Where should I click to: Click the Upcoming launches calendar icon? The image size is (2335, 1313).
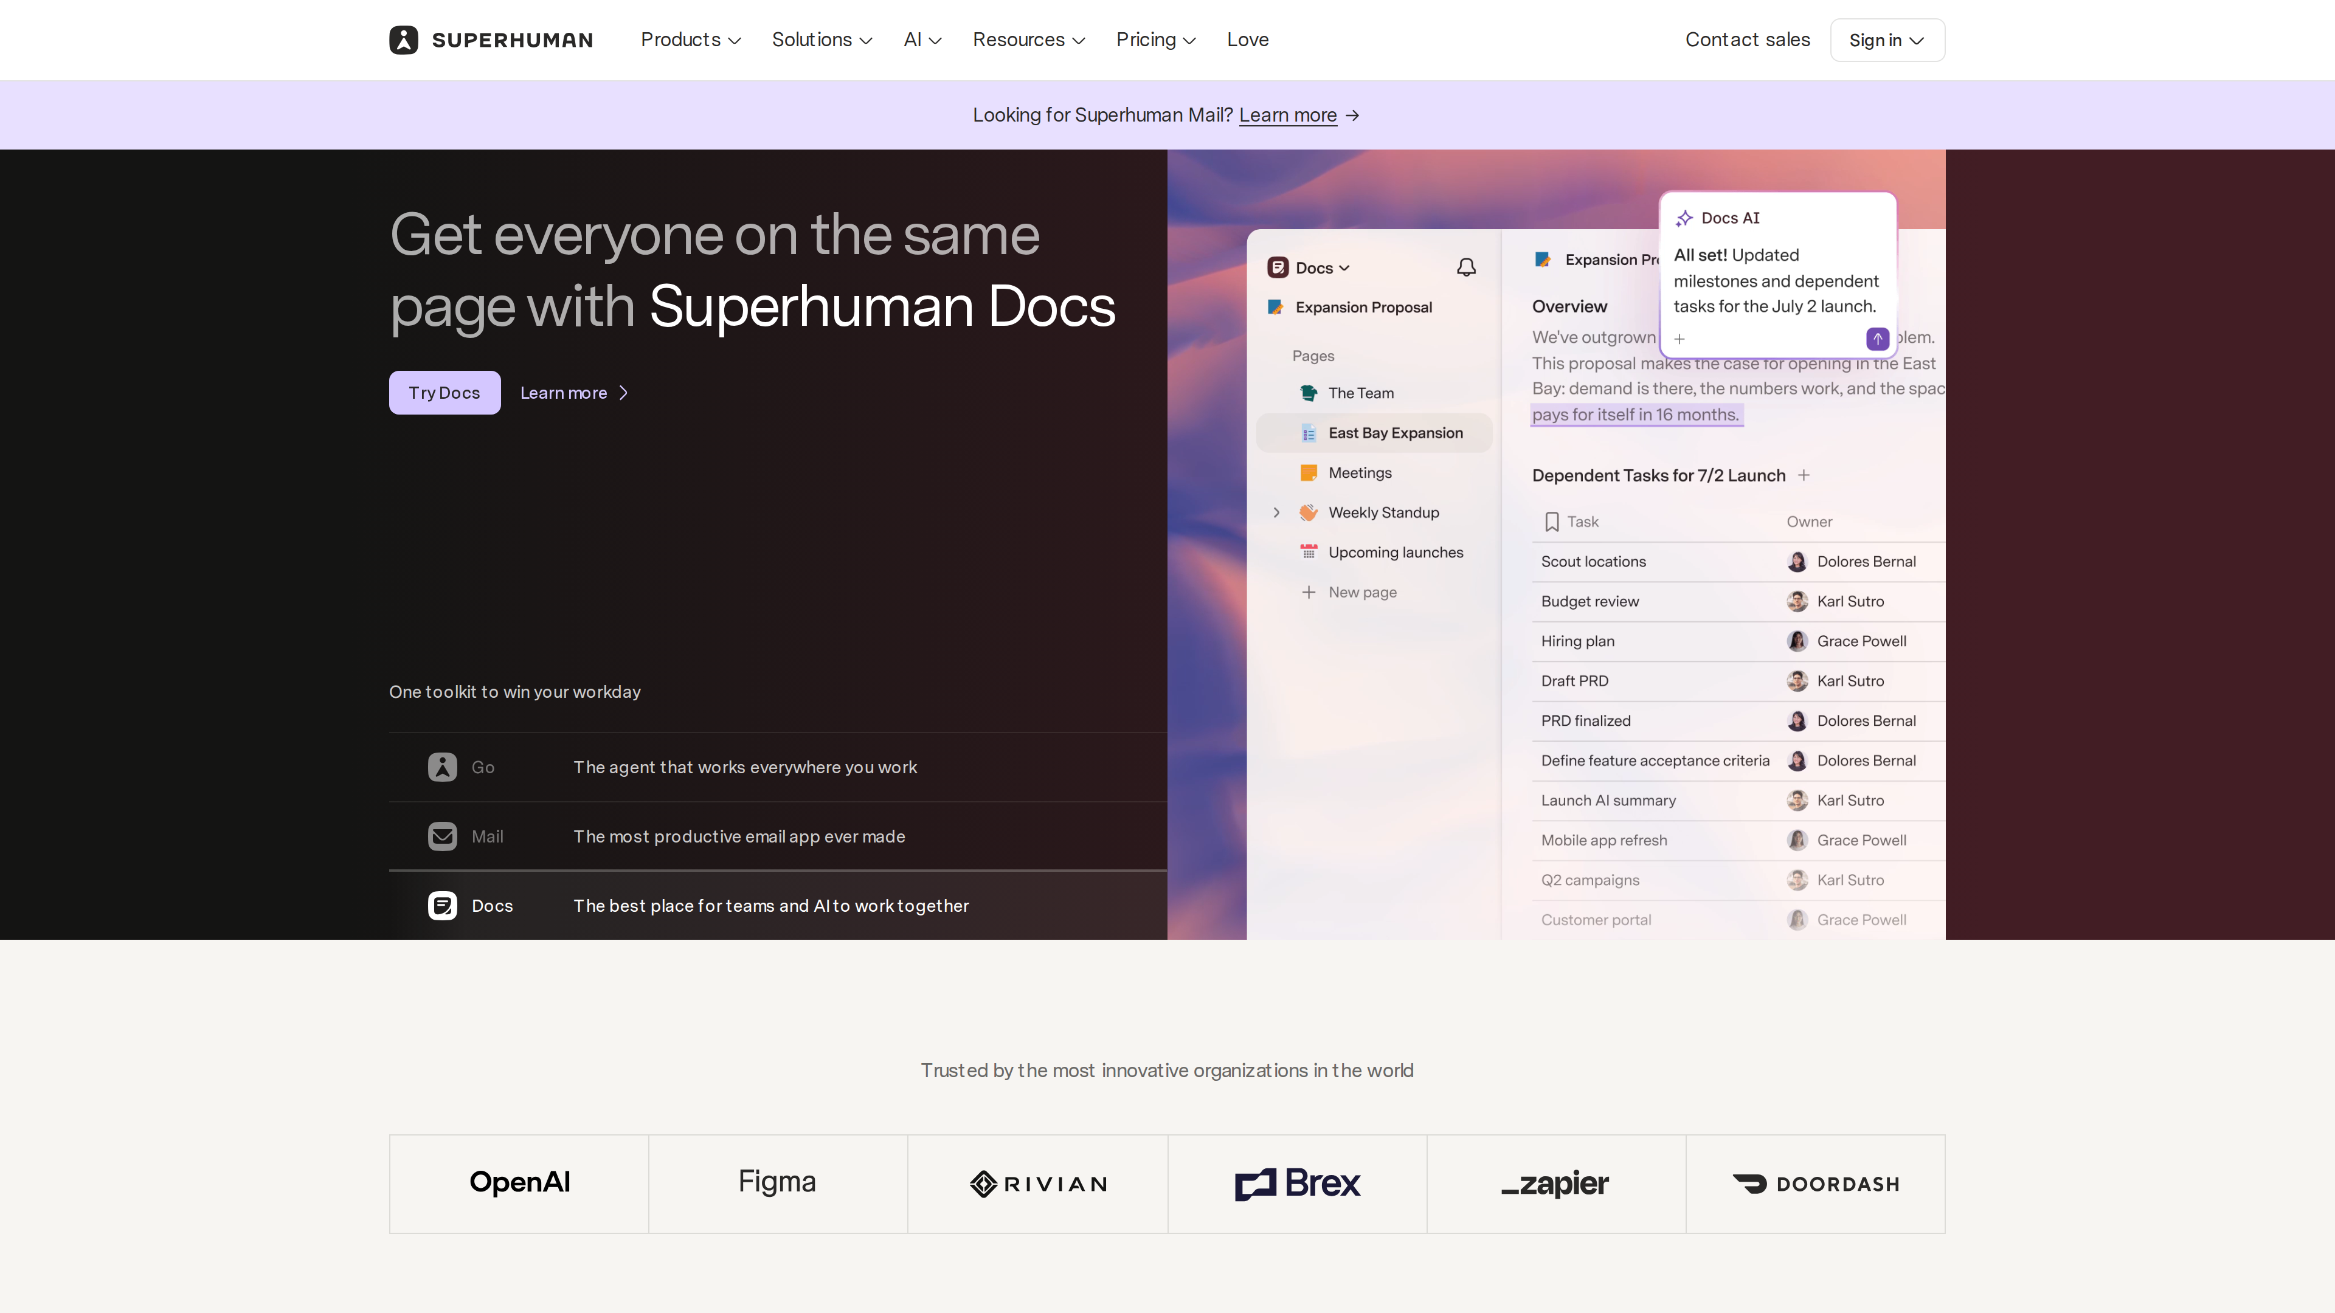tap(1309, 552)
